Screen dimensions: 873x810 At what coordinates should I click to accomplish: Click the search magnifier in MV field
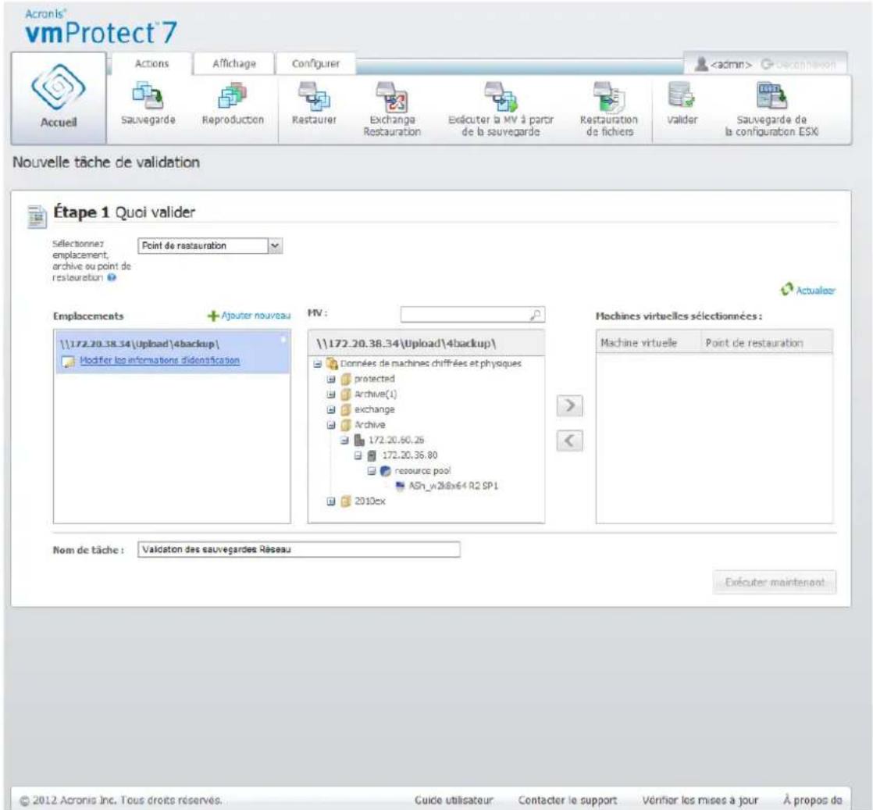tap(535, 315)
